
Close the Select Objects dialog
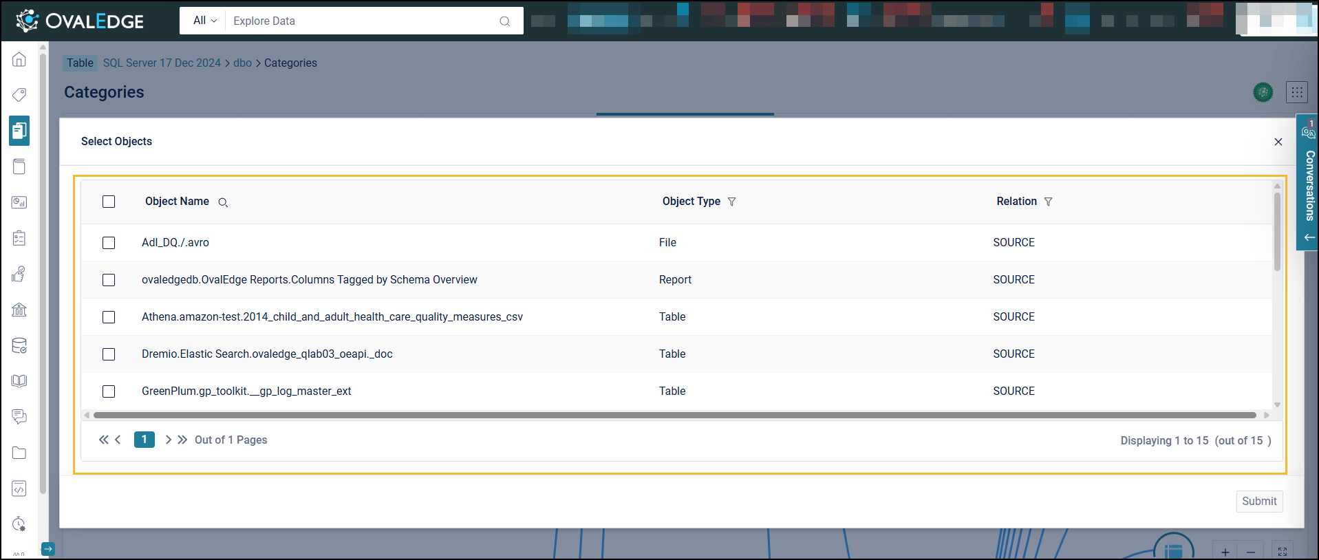click(1278, 142)
